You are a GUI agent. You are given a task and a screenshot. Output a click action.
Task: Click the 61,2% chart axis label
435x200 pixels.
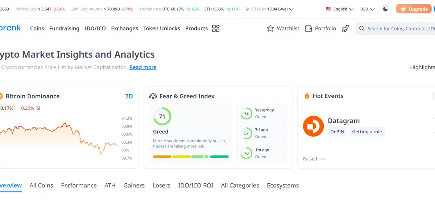coord(127,118)
